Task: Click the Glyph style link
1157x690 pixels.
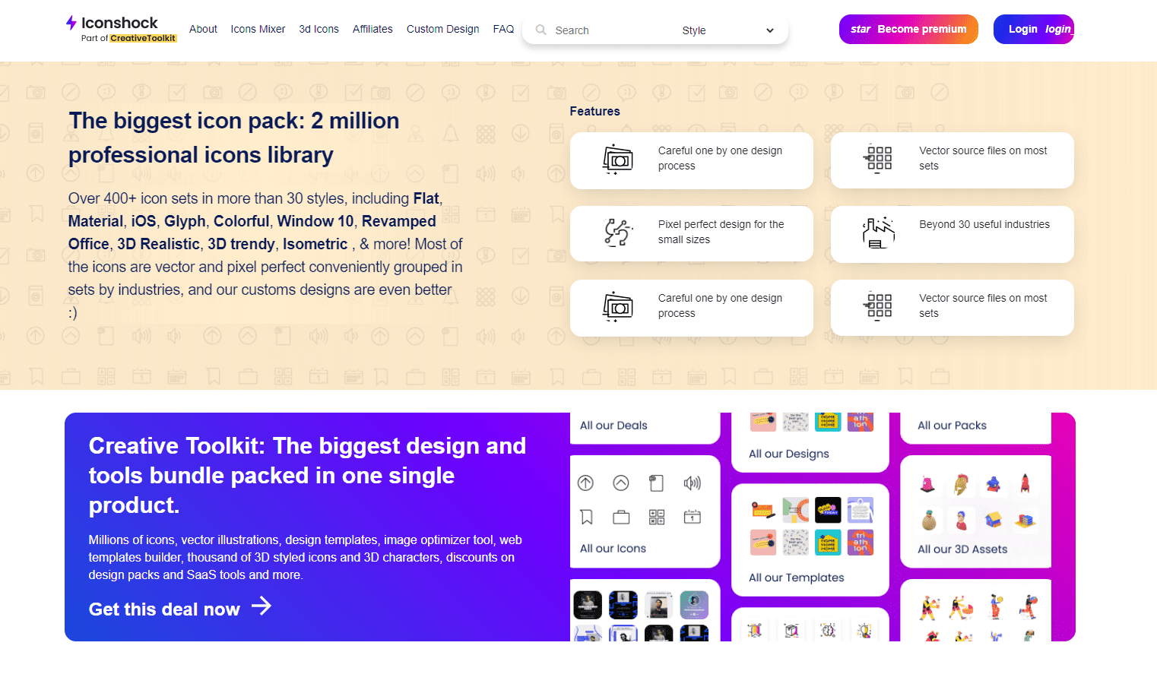Action: 185,221
